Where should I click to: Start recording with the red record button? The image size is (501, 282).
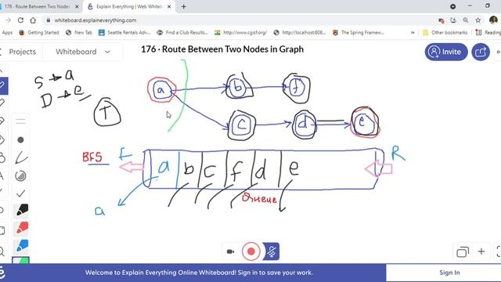point(250,251)
